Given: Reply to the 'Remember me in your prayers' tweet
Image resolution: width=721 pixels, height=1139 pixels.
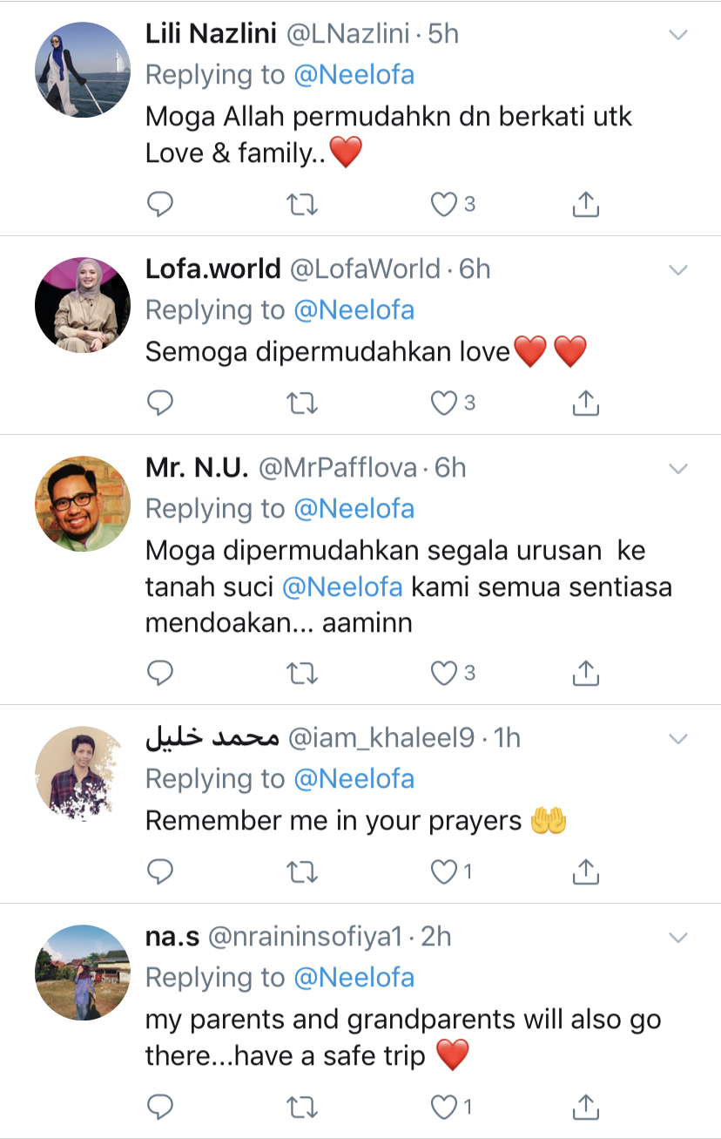Looking at the screenshot, I should point(159,871).
